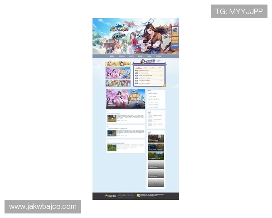
Task: Click the orange corner arrow on news panel
Action: pyautogui.click(x=164, y=85)
